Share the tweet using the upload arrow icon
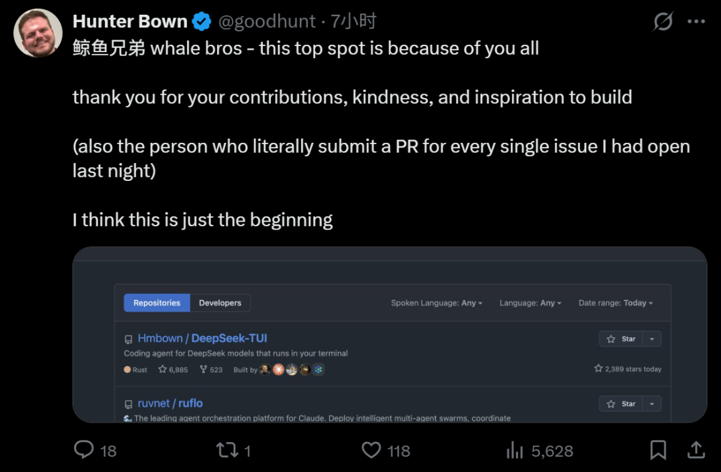The height and width of the screenshot is (472, 721). pos(696,450)
